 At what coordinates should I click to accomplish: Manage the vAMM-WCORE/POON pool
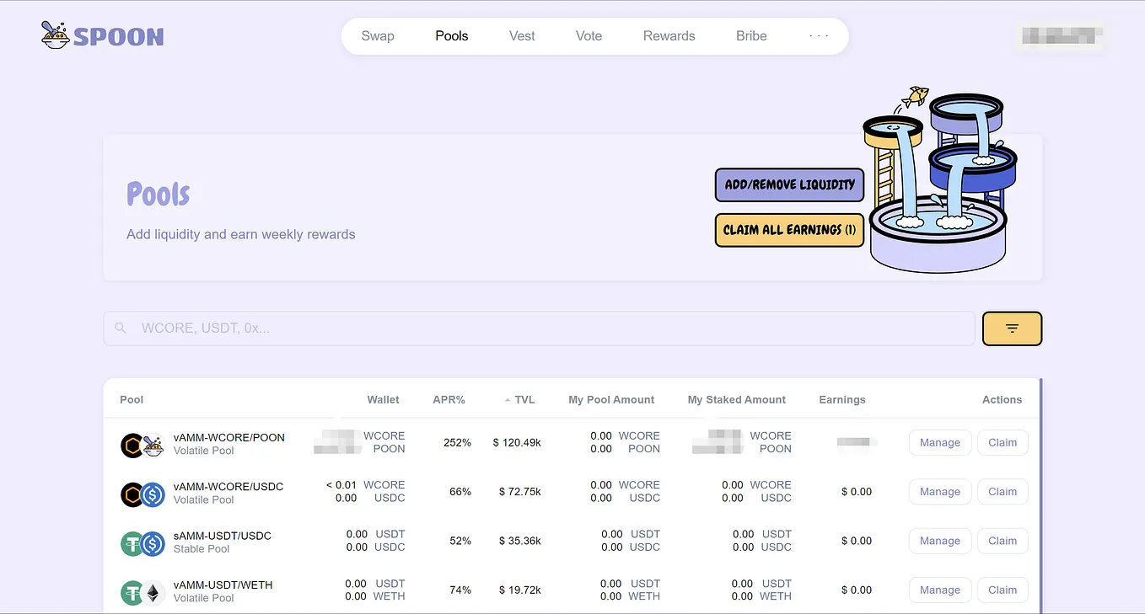(x=940, y=442)
